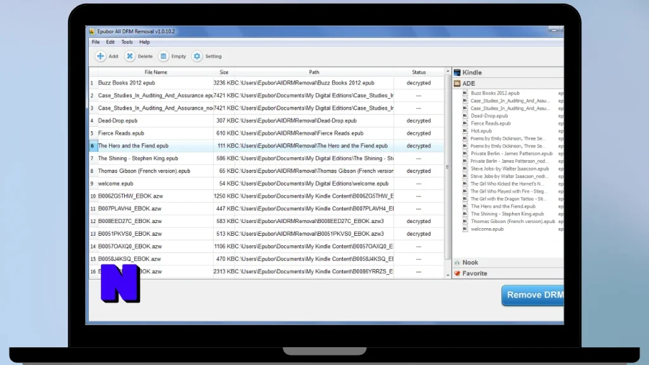Expand the Nook section
Image resolution: width=649 pixels, height=365 pixels.
coord(508,262)
